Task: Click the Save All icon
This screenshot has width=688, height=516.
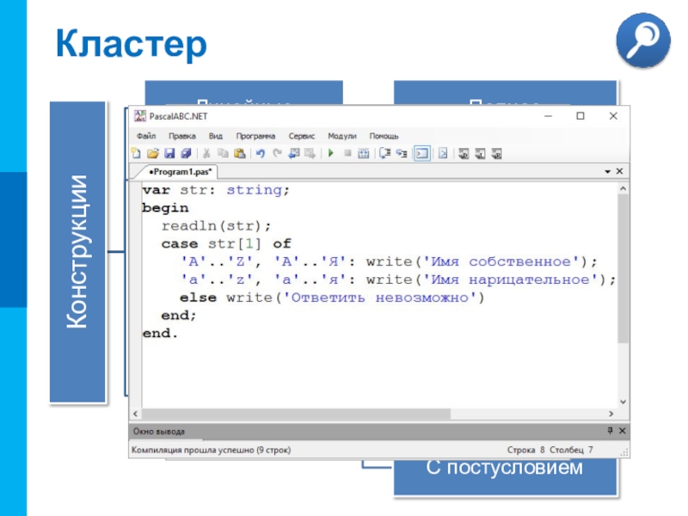Action: [x=186, y=153]
